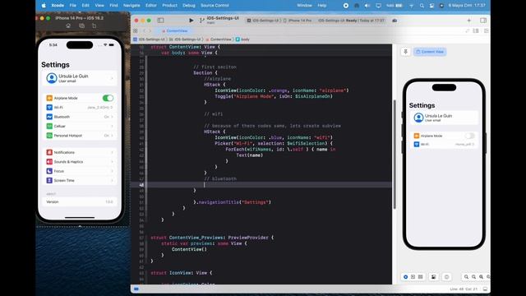The width and height of the screenshot is (526, 296).
Task: Open the cloud status icon in Xcode toolbar
Action: coord(394,21)
